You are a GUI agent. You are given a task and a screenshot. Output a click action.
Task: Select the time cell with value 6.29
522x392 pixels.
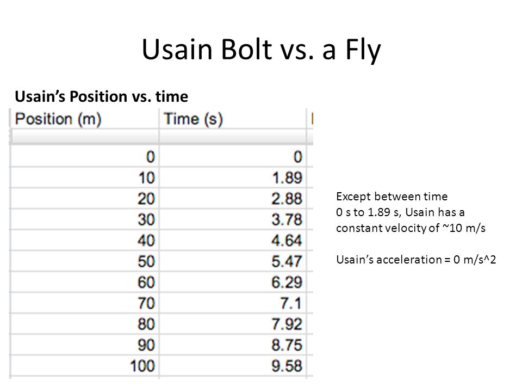[x=232, y=282]
